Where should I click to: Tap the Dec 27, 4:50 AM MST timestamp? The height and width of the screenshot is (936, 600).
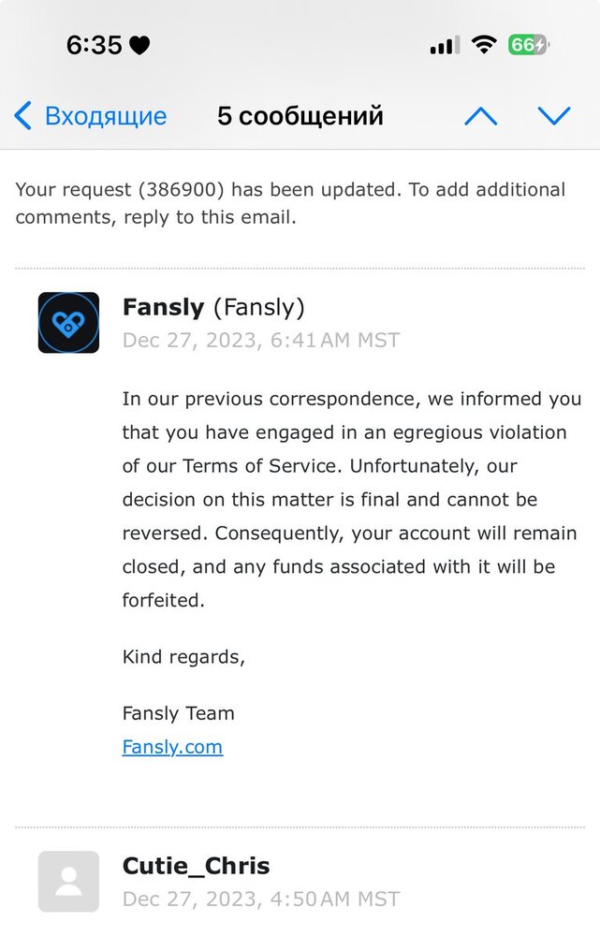click(260, 899)
